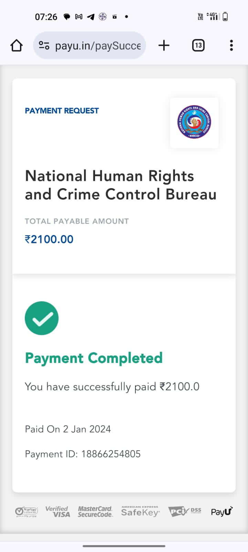The height and width of the screenshot is (552, 248).
Task: Tap the Telegram notification icon in status bar
Action: [x=91, y=17]
